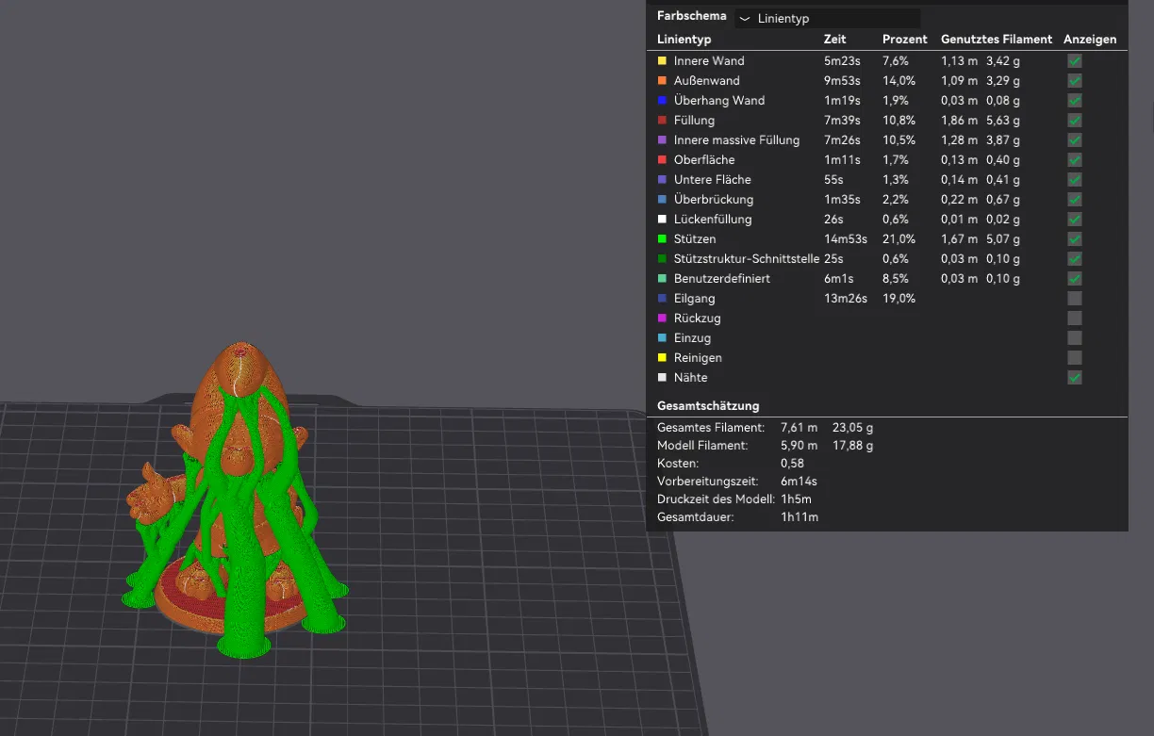Image resolution: width=1154 pixels, height=736 pixels.
Task: Click the green Stützen color swatch
Action: [662, 239]
